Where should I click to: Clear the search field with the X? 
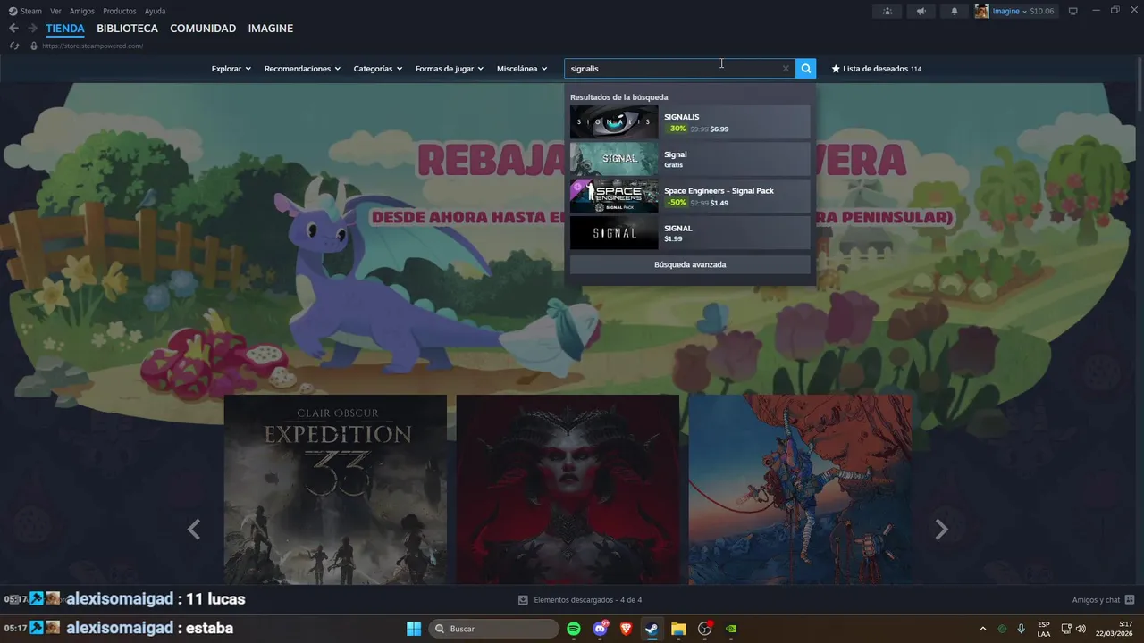786,69
